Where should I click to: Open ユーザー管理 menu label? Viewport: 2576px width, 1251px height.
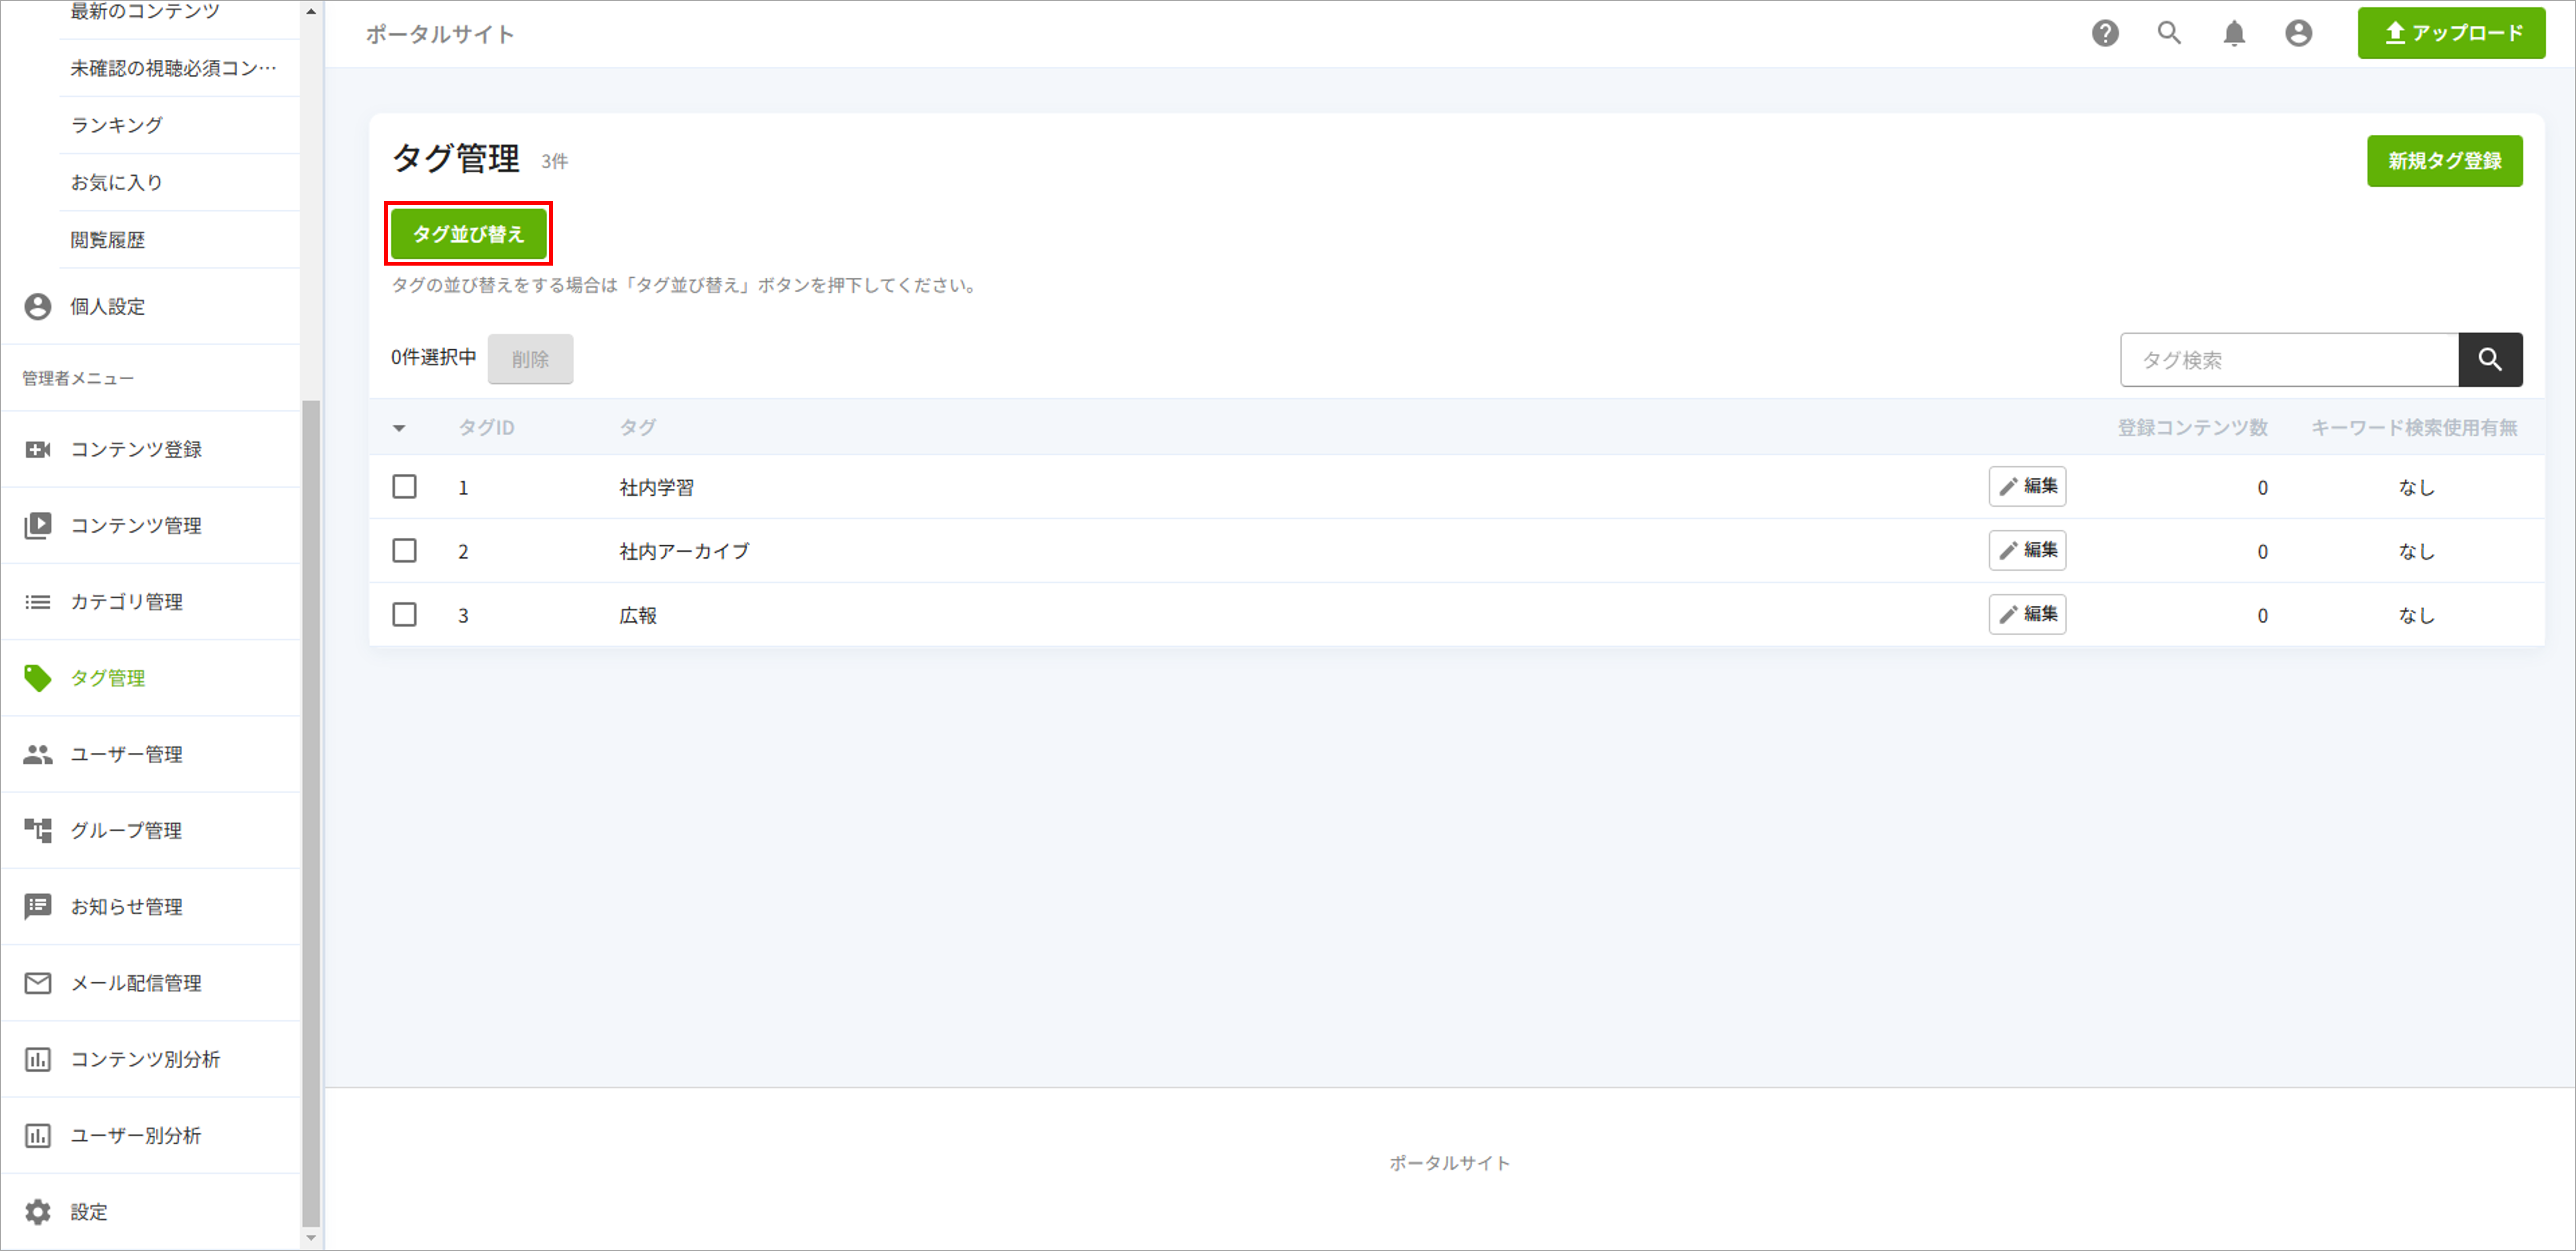coord(126,755)
